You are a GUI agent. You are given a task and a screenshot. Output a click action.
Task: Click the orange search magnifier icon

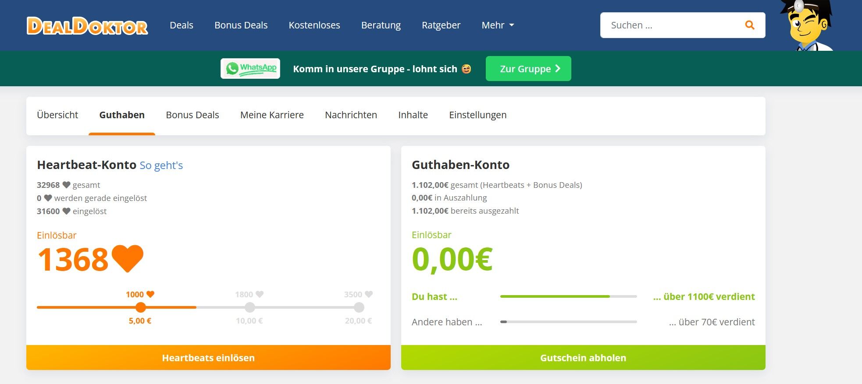tap(750, 25)
